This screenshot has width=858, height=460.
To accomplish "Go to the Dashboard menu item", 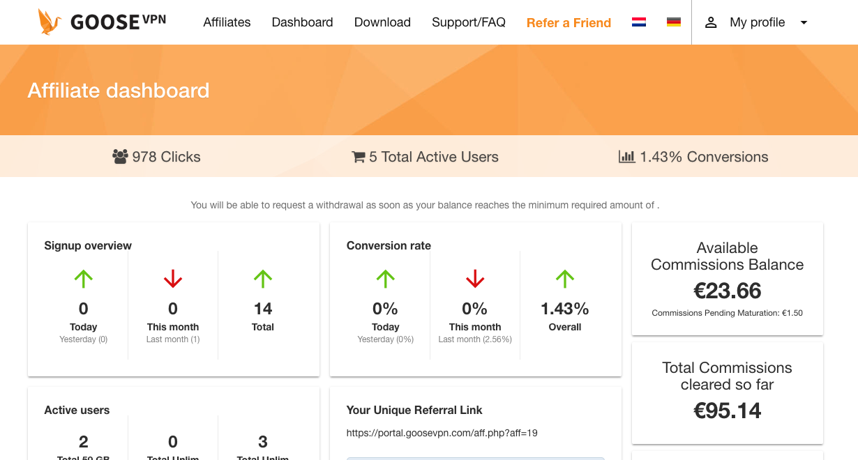I will tap(302, 22).
